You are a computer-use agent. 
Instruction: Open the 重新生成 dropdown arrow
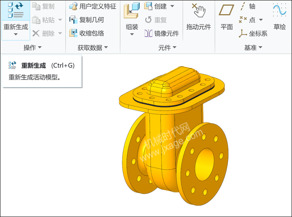click(x=16, y=35)
